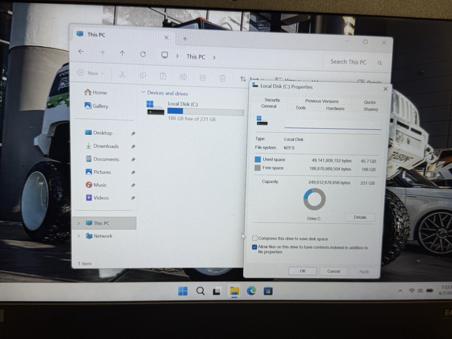Click chevron before This PC in address bar
Image resolution: width=452 pixels, height=339 pixels.
[177, 56]
